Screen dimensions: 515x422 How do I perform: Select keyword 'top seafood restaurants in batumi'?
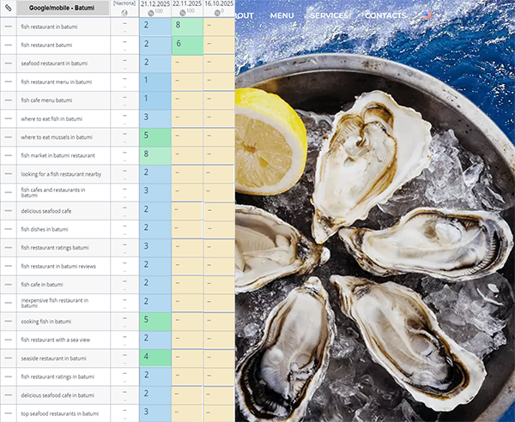pos(58,413)
